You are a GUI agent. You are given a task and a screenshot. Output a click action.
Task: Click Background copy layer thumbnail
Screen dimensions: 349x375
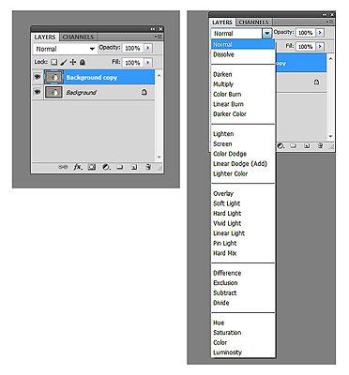pyautogui.click(x=53, y=77)
